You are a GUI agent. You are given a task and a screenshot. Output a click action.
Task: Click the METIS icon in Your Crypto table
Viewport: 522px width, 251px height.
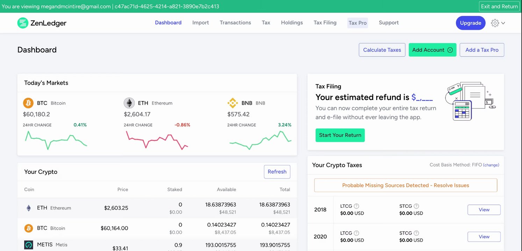pyautogui.click(x=29, y=245)
